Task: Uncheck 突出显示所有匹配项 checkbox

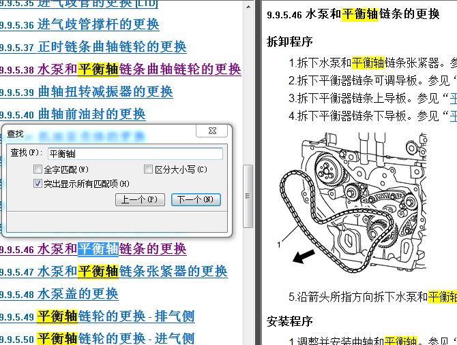Action: (x=38, y=184)
